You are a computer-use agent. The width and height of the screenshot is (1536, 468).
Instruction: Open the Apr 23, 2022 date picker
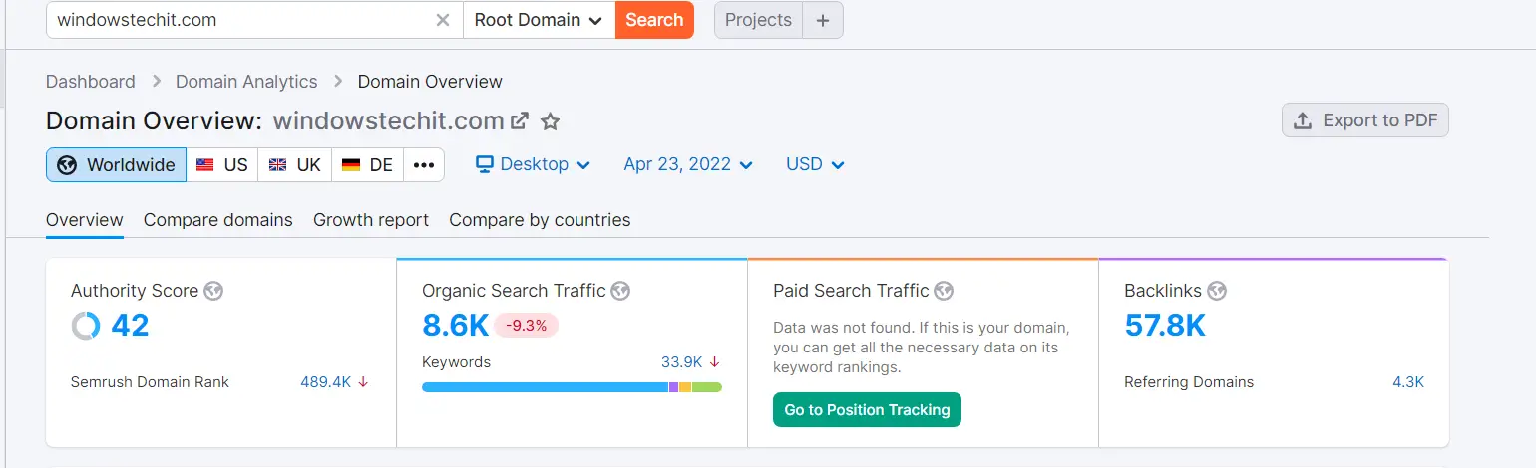[x=688, y=164]
